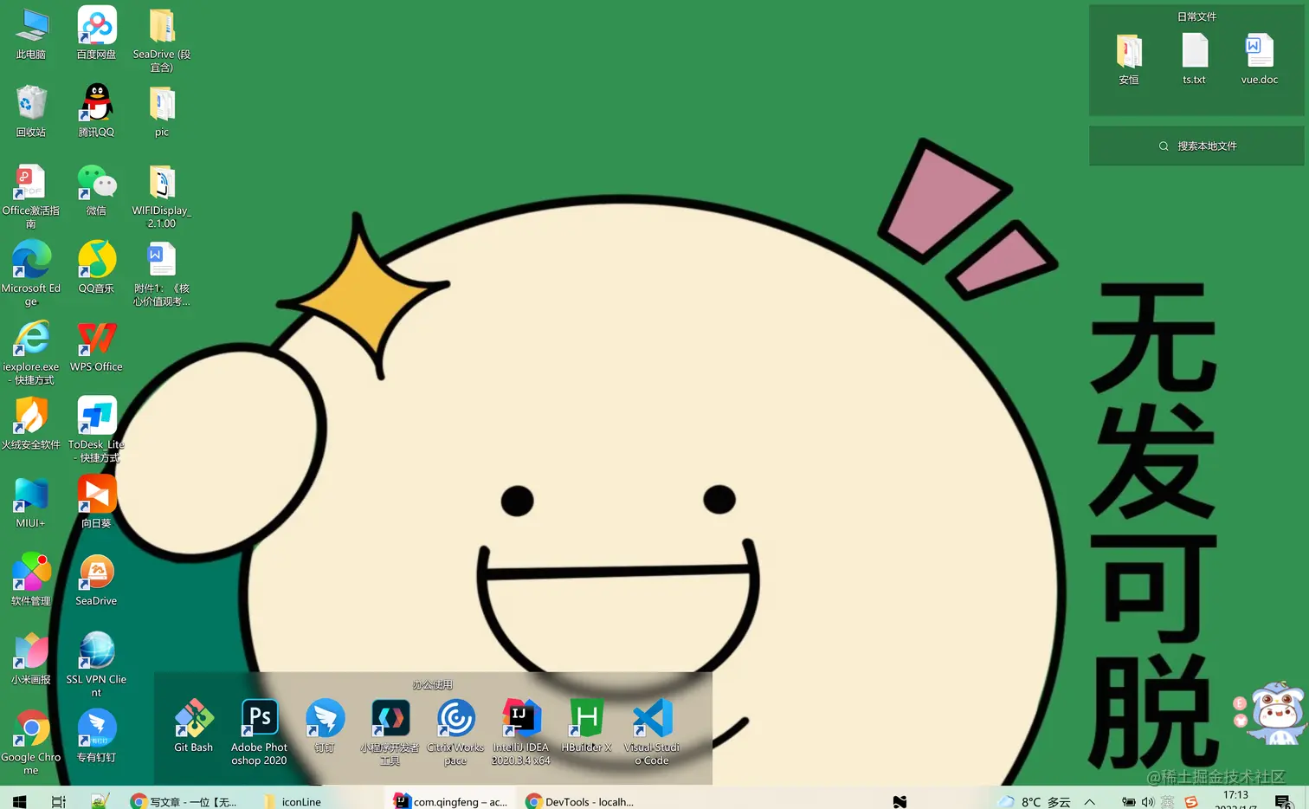Click the 搜索本地文件 search box
The width and height of the screenshot is (1309, 809).
coord(1196,146)
